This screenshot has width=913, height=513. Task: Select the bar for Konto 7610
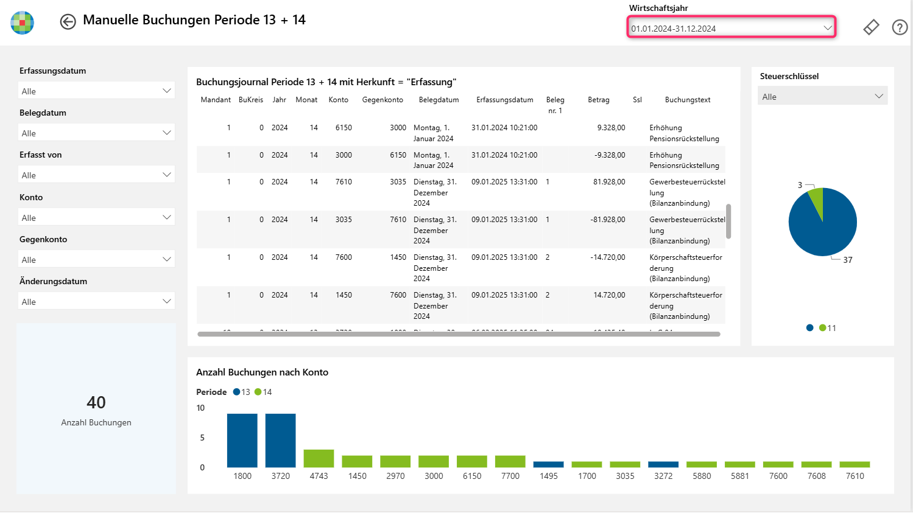[x=855, y=464]
